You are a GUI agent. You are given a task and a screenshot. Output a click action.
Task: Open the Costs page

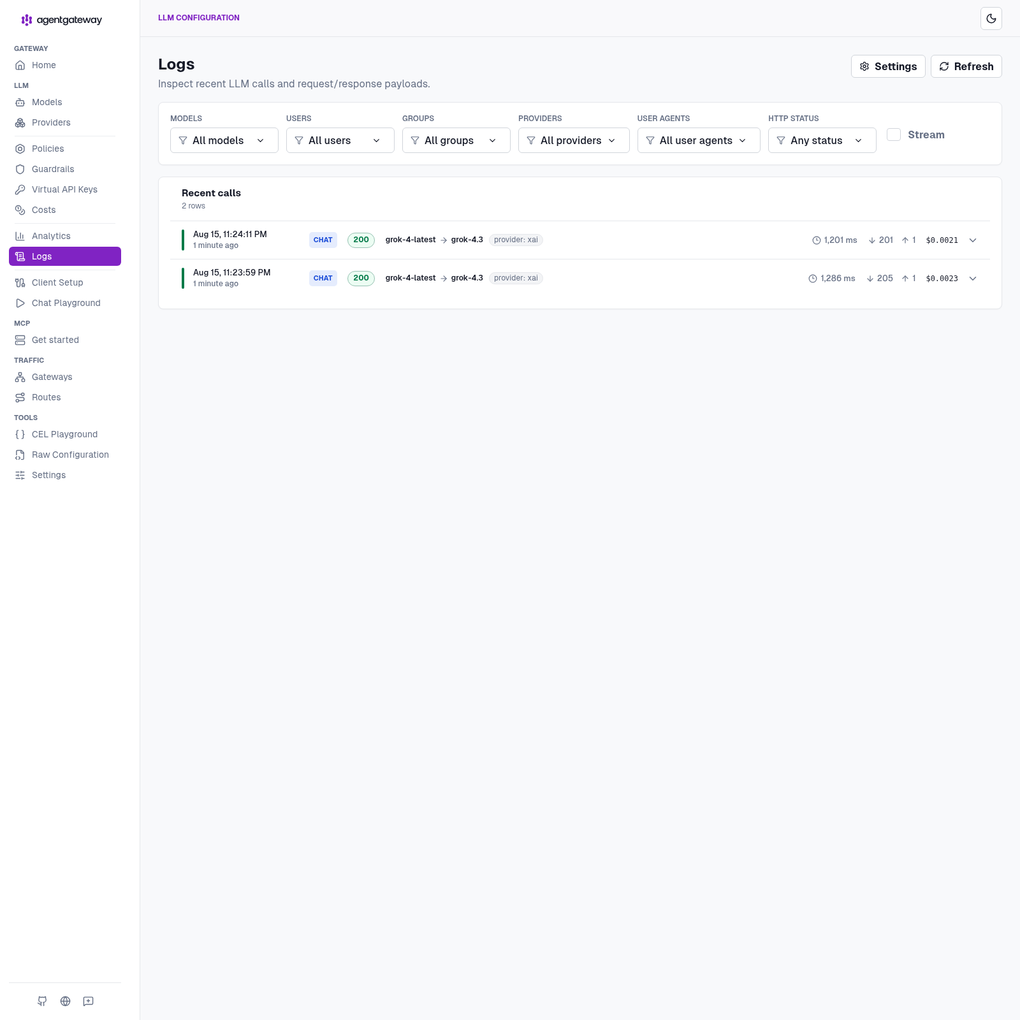(65, 210)
